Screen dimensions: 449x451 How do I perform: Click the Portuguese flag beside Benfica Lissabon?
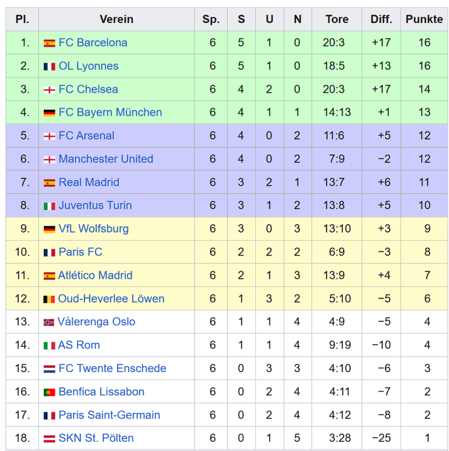(x=49, y=393)
